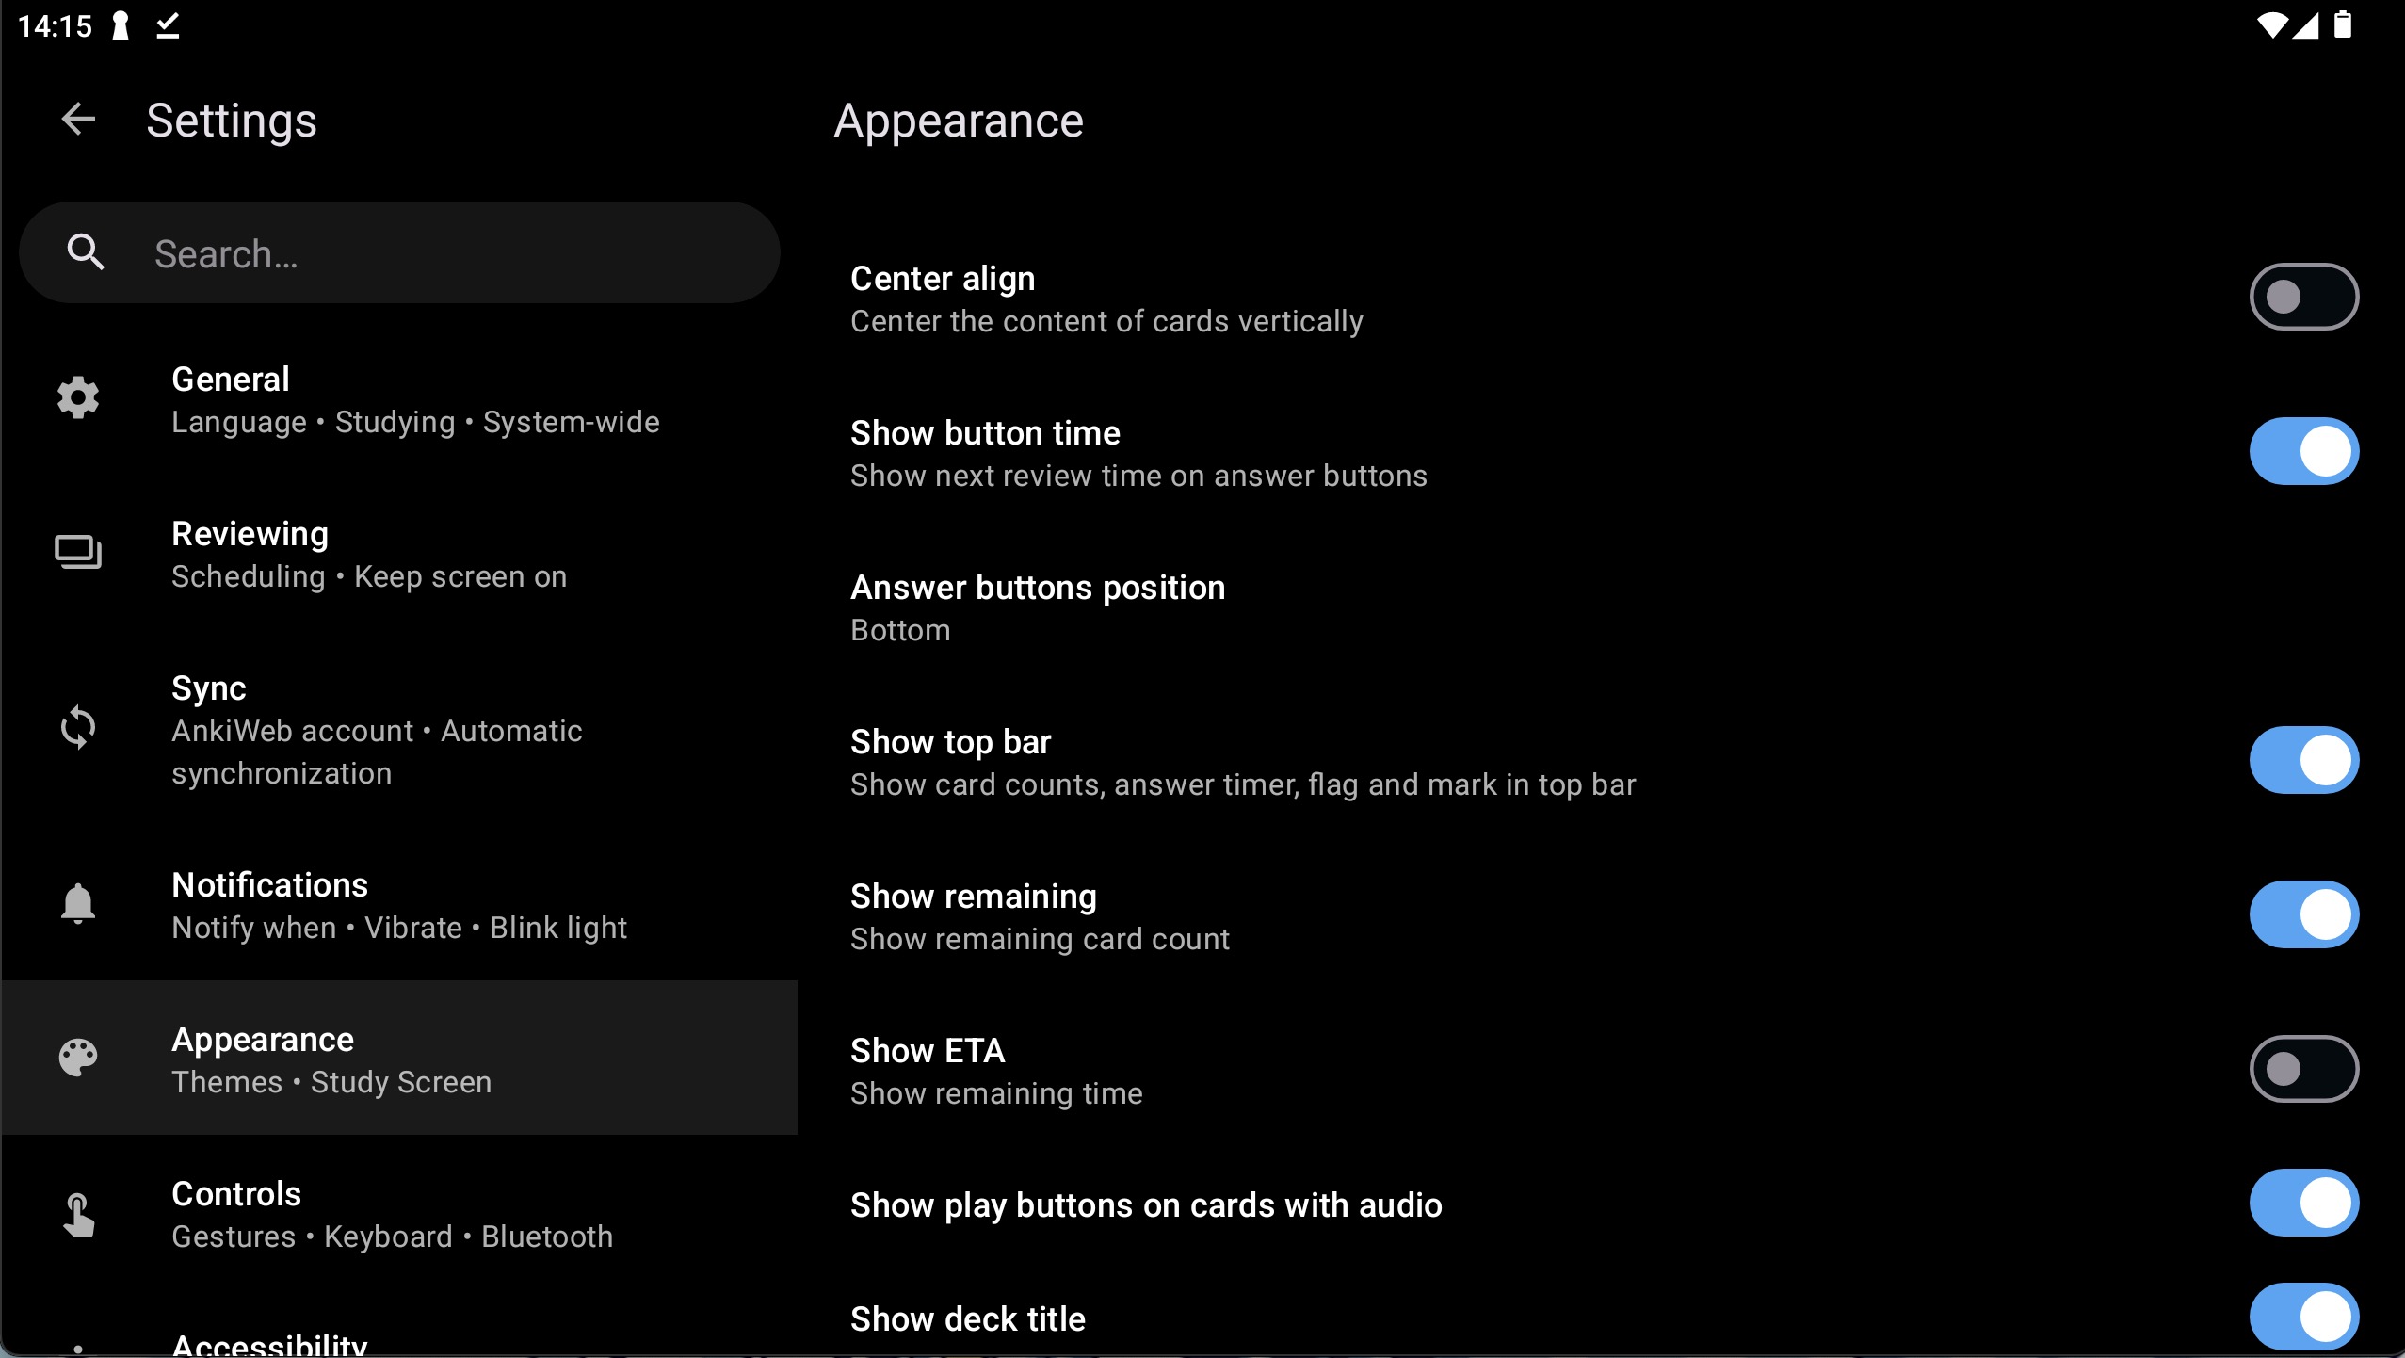Select the Appearance palette icon

pos(77,1058)
